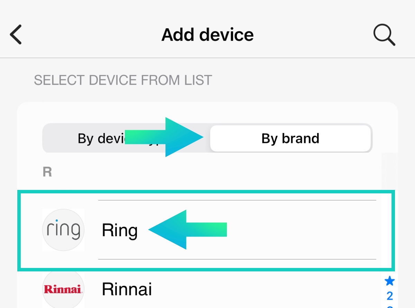This screenshot has width=415, height=308.
Task: Jump to index number 2
Action: click(390, 296)
